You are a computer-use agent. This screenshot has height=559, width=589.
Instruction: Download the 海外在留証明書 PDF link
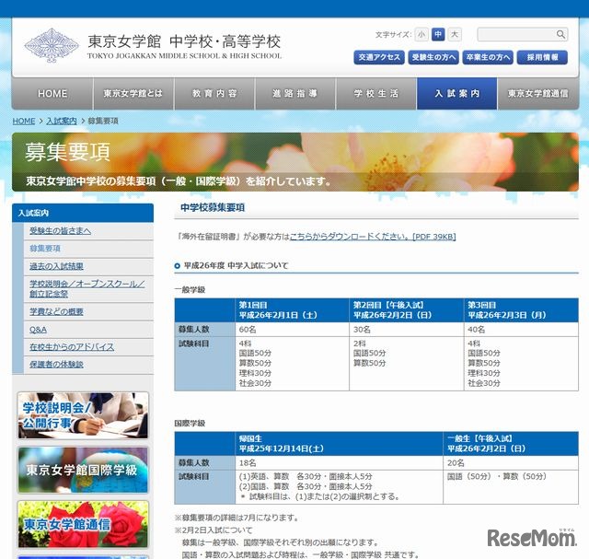click(x=373, y=237)
